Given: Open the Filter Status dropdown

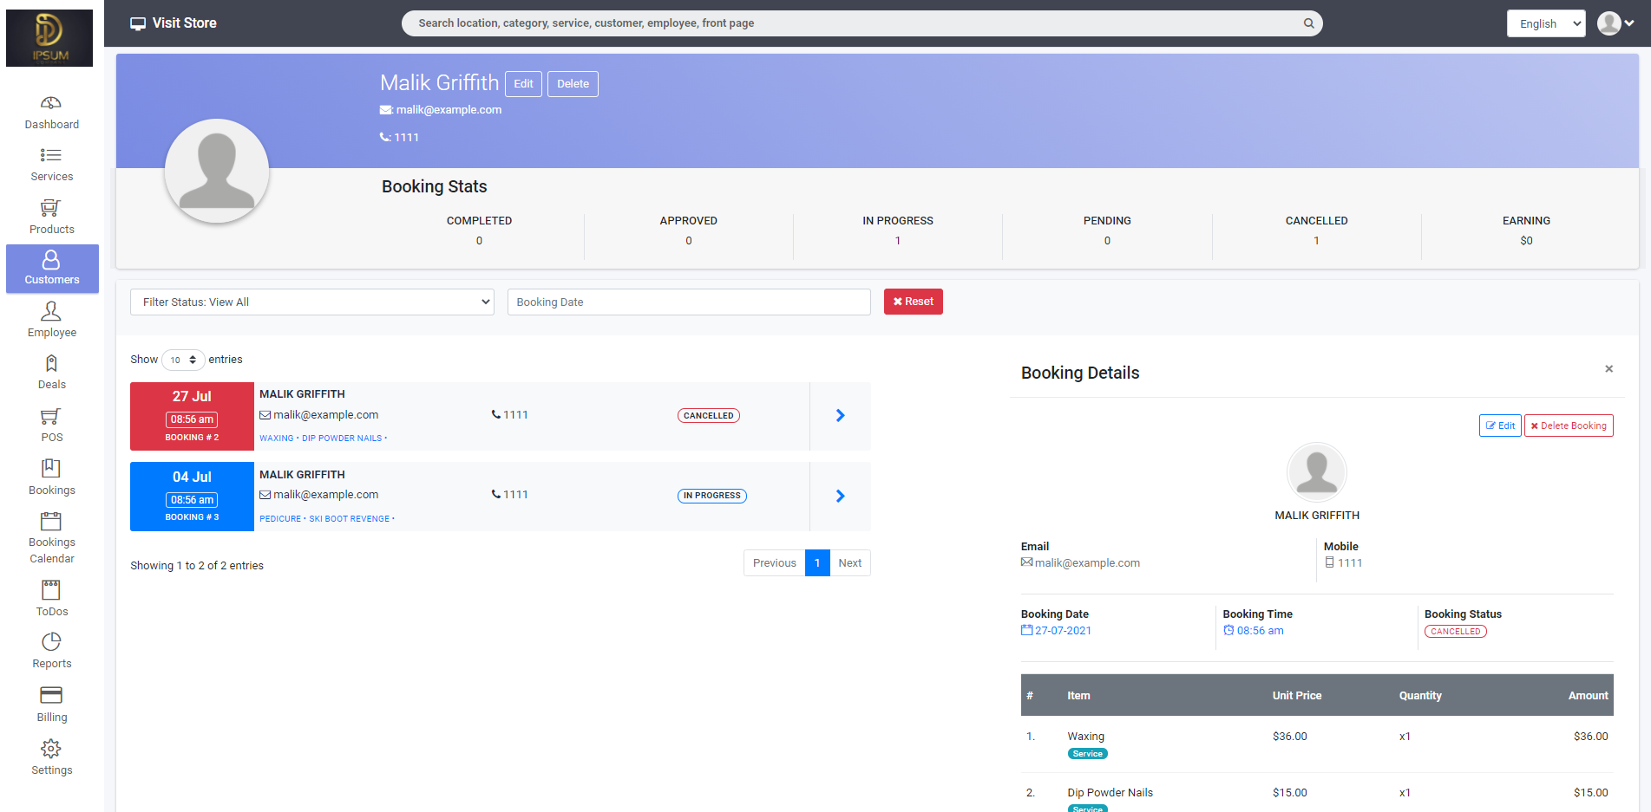Looking at the screenshot, I should click(311, 302).
